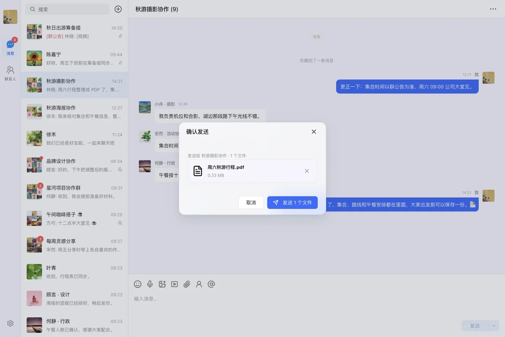Click the new chat plus icon
Viewport: 505px width, 337px height.
pyautogui.click(x=118, y=9)
